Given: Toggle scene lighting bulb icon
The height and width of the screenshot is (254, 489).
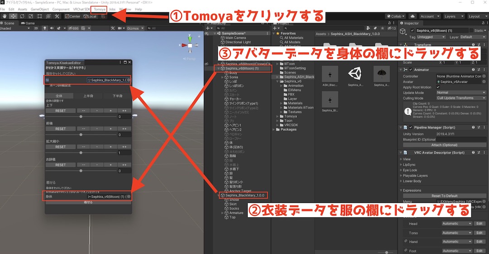Looking at the screenshot, I should 44,28.
